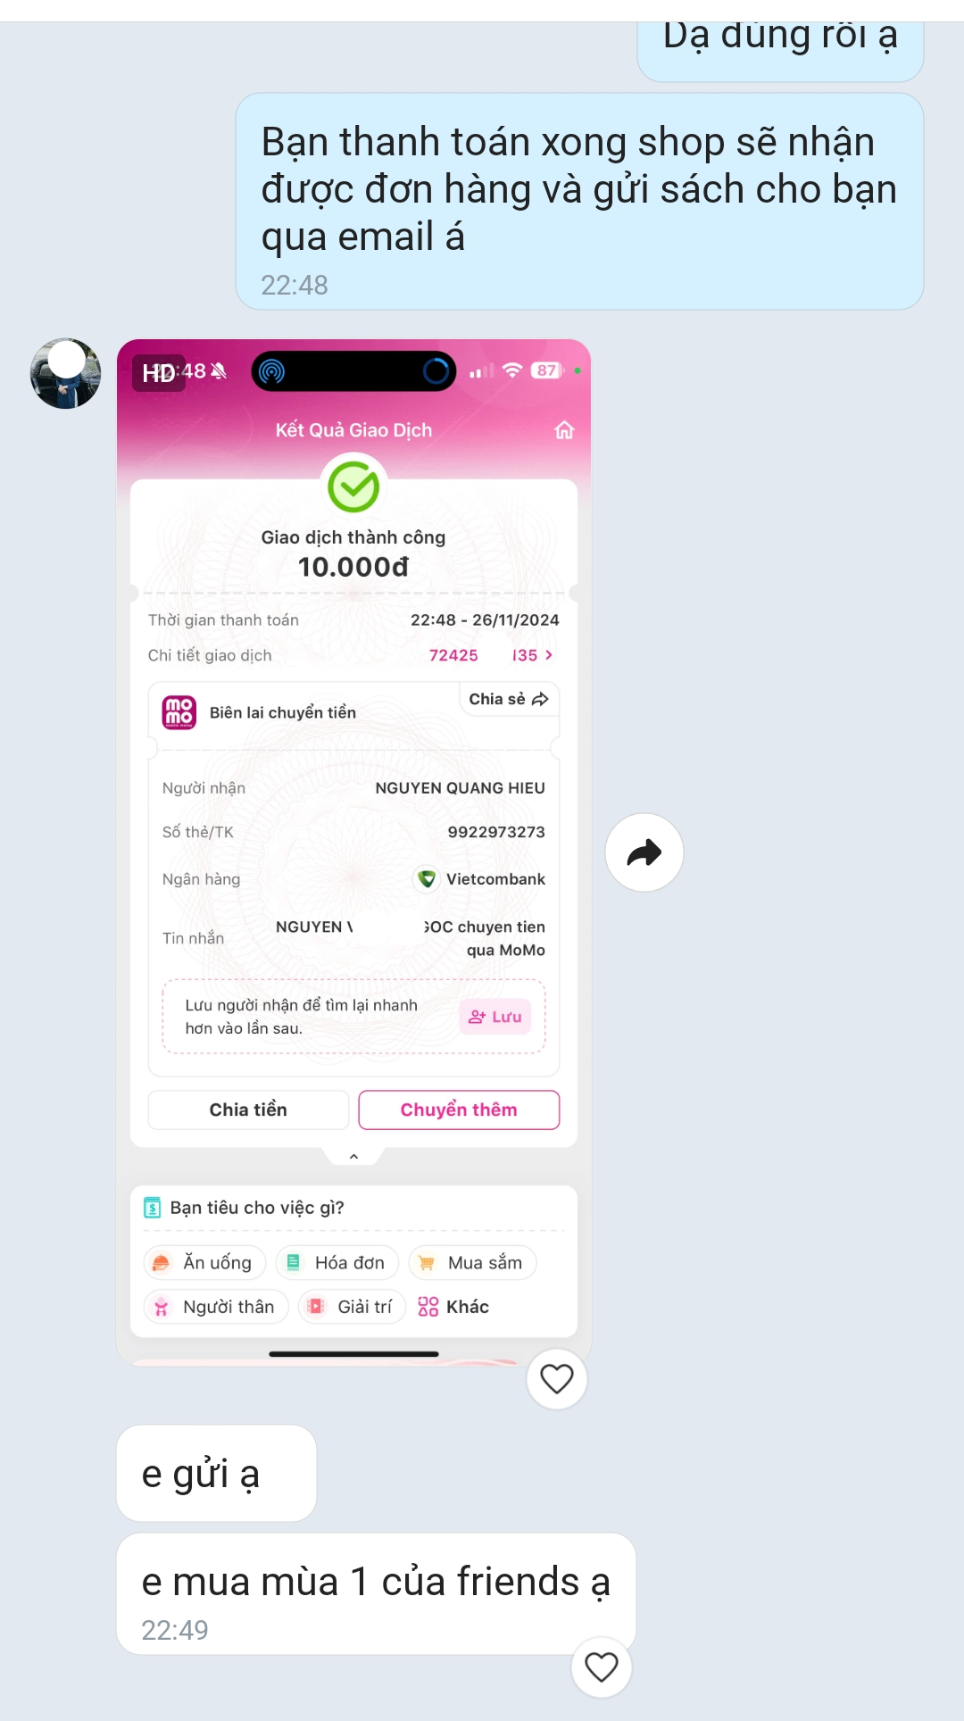
Task: Open the HD image thumbnail preview
Action: point(353,852)
